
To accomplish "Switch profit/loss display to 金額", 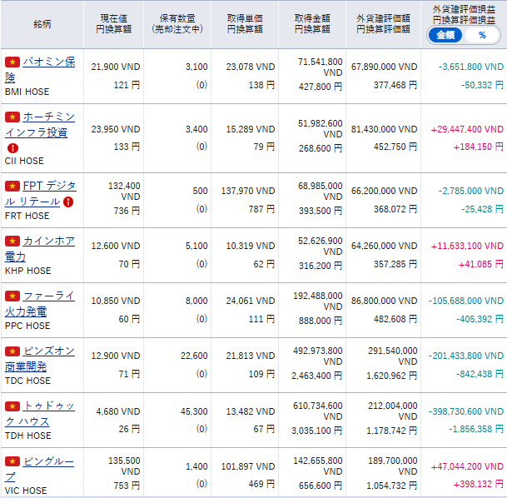I will click(445, 35).
